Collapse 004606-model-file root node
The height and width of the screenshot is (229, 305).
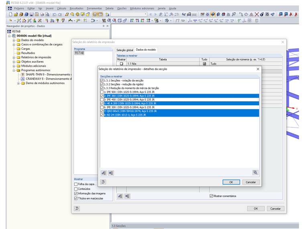click(9, 36)
